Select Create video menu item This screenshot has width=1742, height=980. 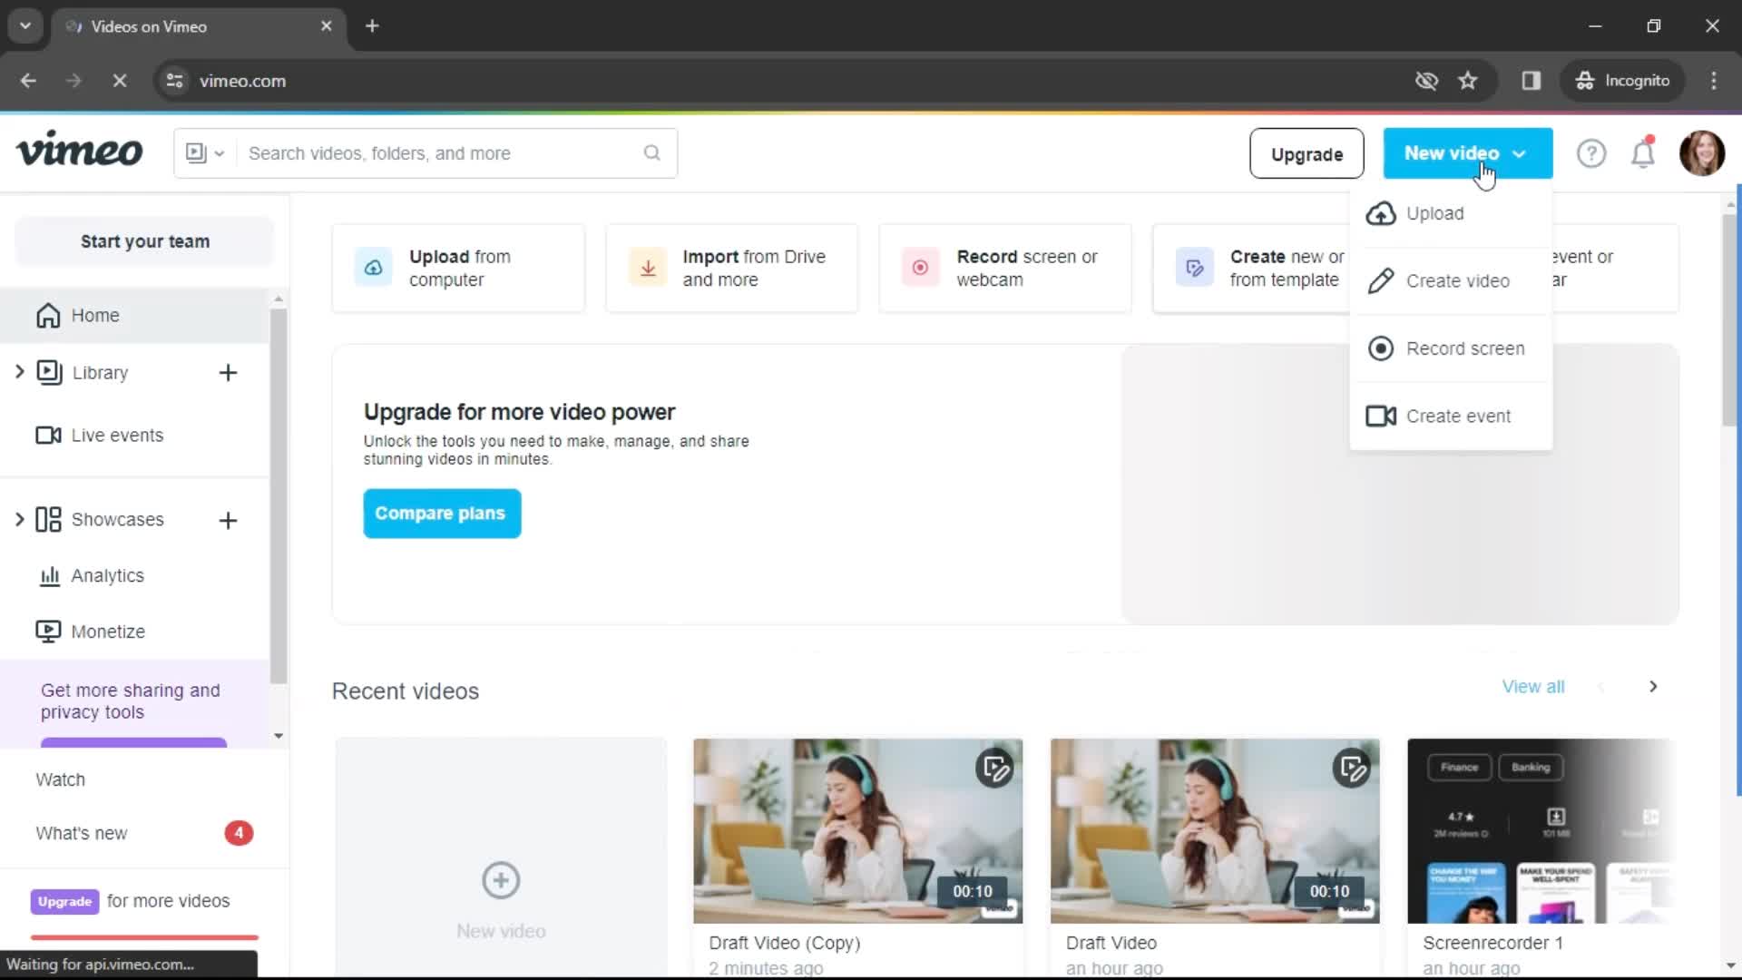coord(1450,281)
